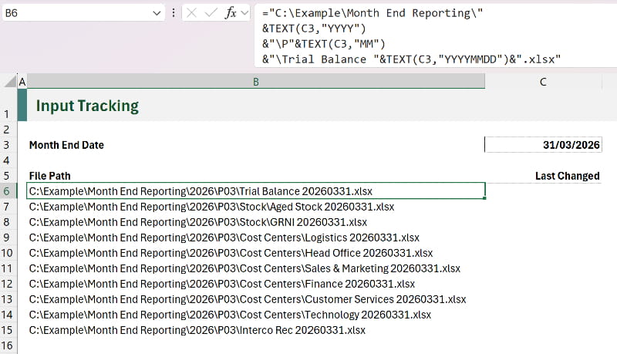Select the Technology 20260331.xlsx path cell
617x354 pixels.
pyautogui.click(x=256, y=314)
